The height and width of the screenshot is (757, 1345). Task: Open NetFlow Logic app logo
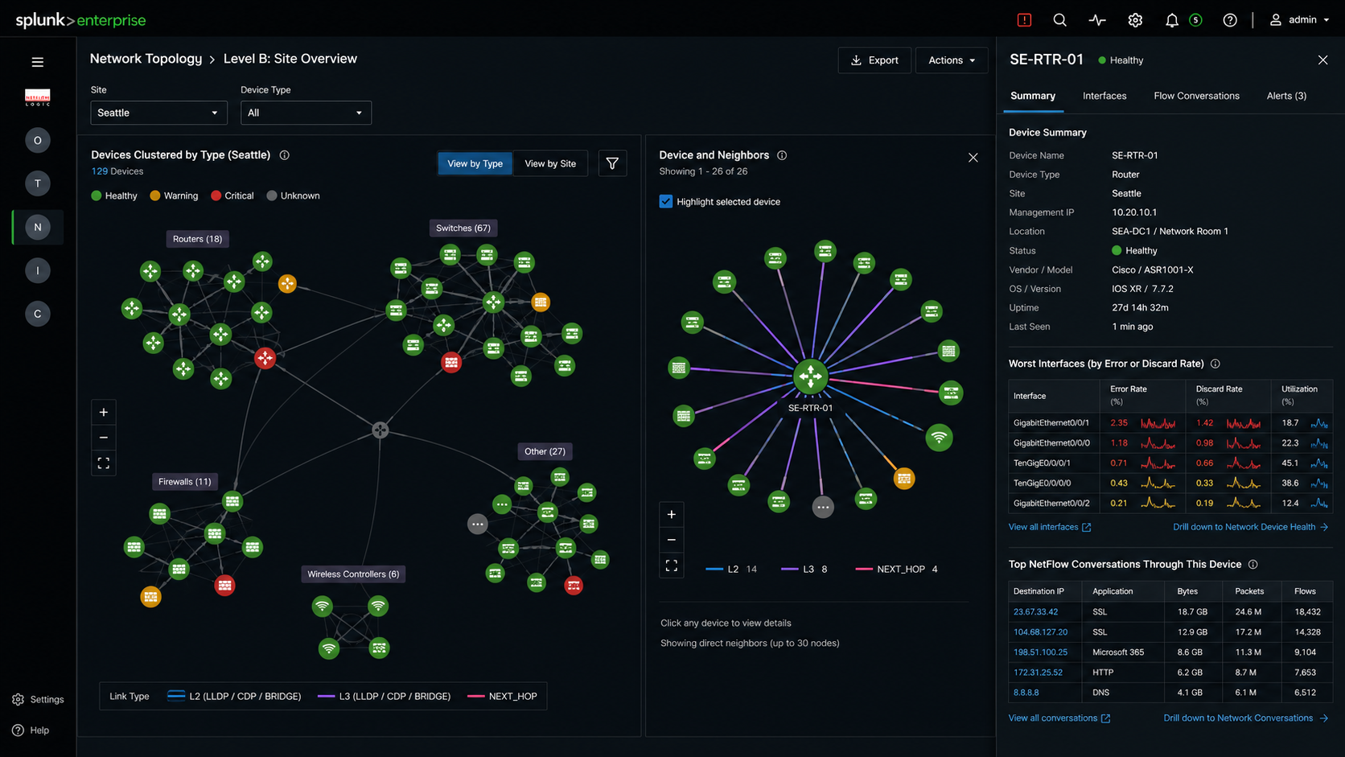(x=37, y=97)
